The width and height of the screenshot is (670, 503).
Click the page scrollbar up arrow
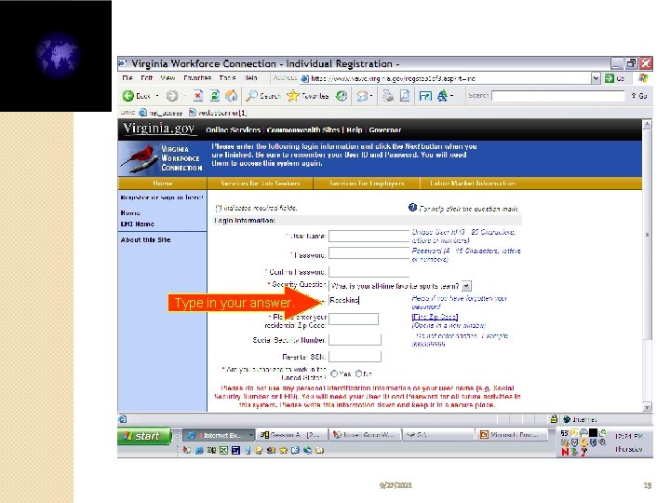point(647,124)
